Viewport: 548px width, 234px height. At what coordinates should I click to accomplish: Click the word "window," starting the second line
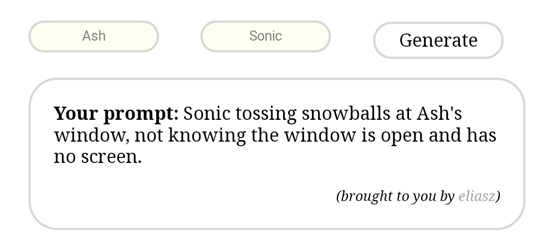[91, 136]
